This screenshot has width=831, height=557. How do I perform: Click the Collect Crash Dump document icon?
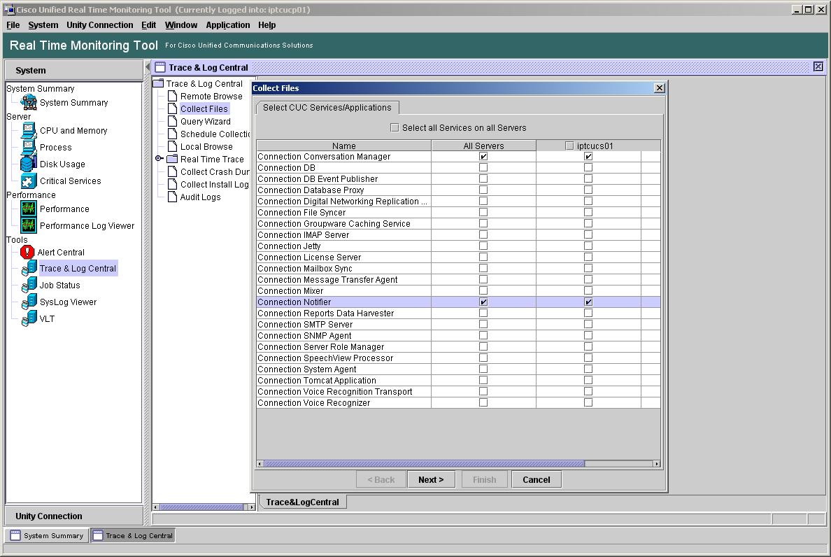tap(172, 171)
